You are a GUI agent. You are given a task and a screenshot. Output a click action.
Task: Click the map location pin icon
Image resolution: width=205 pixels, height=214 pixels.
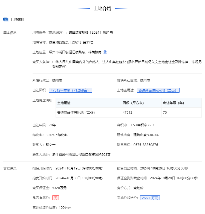pos(105,52)
